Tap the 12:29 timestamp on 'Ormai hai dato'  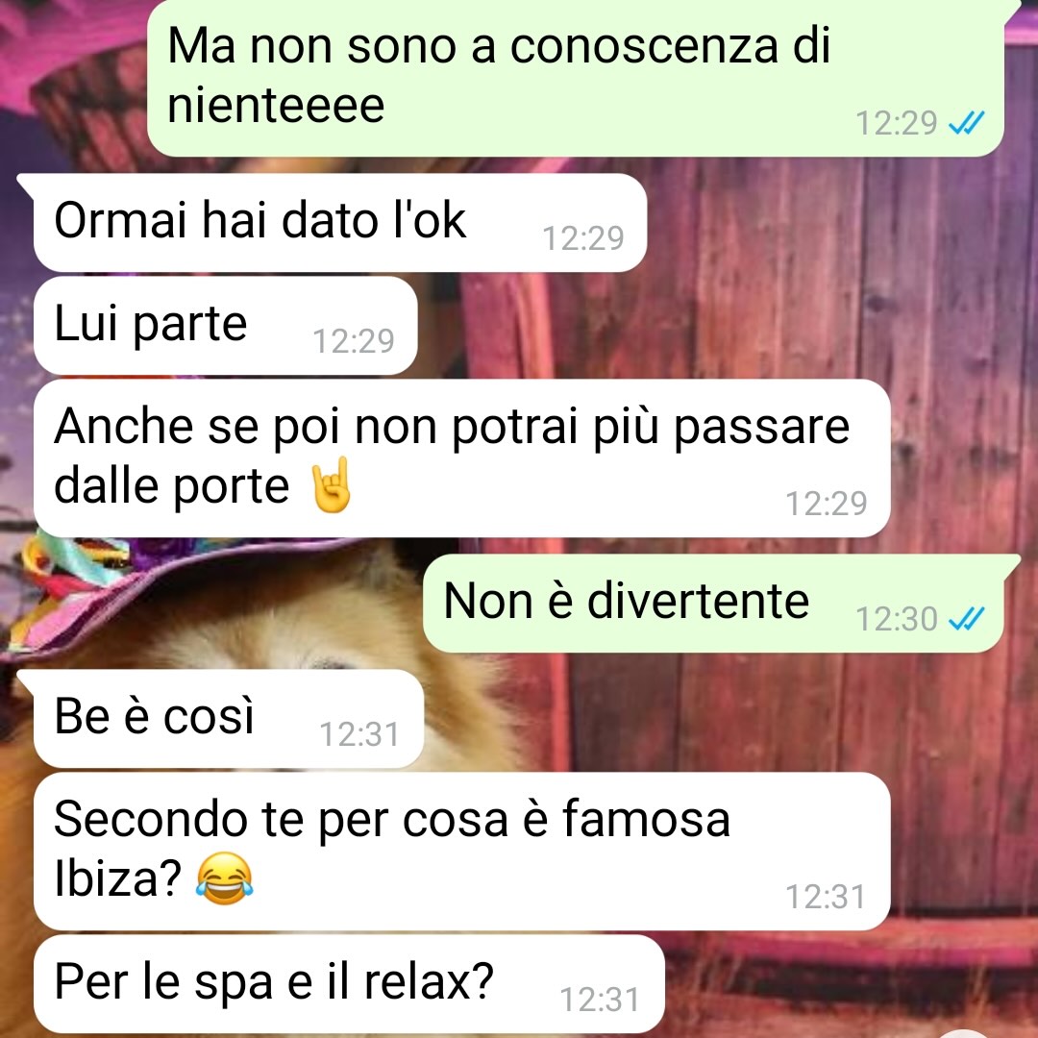[583, 238]
